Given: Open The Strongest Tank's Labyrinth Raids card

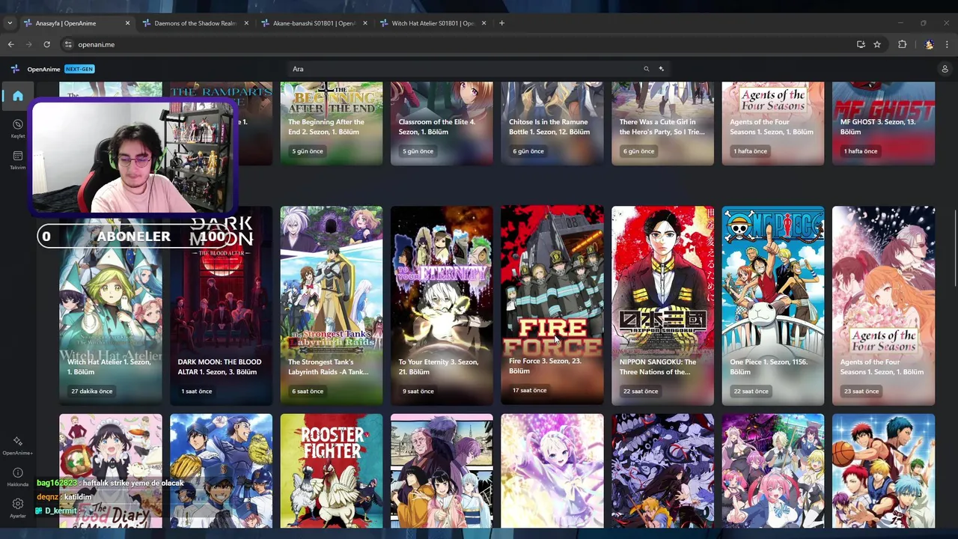Looking at the screenshot, I should (x=332, y=305).
